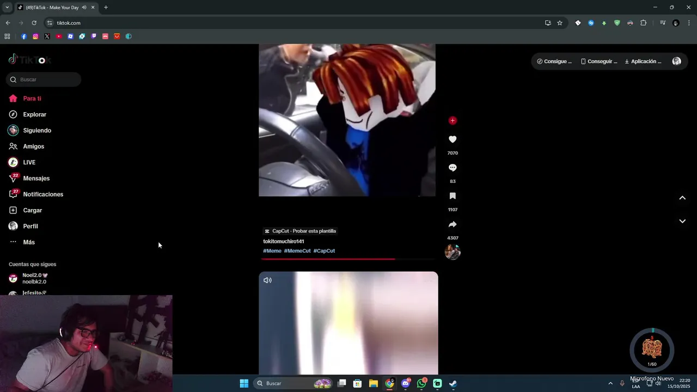
Task: Open the green shield adblock extension
Action: coord(617,23)
